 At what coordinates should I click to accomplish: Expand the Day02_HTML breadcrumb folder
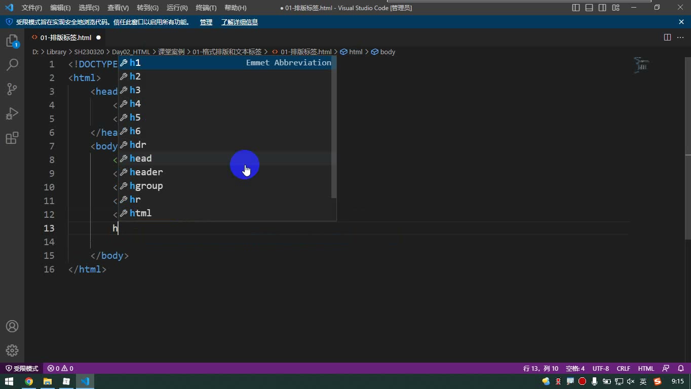131,52
